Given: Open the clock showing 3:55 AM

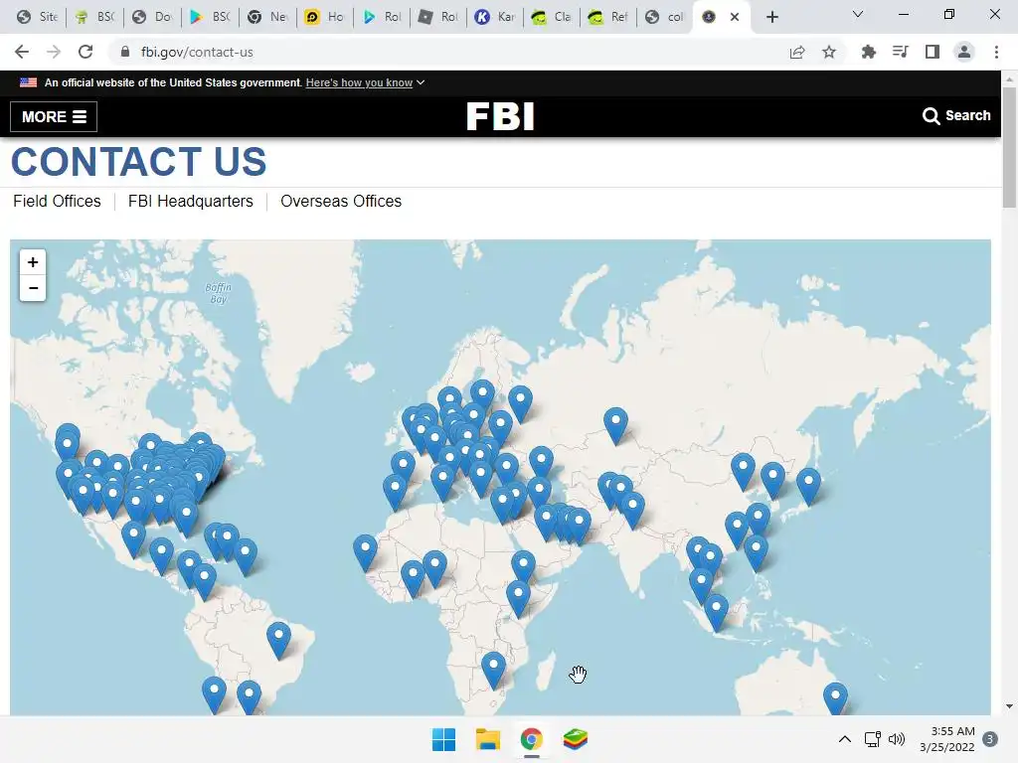Looking at the screenshot, I should (x=947, y=739).
